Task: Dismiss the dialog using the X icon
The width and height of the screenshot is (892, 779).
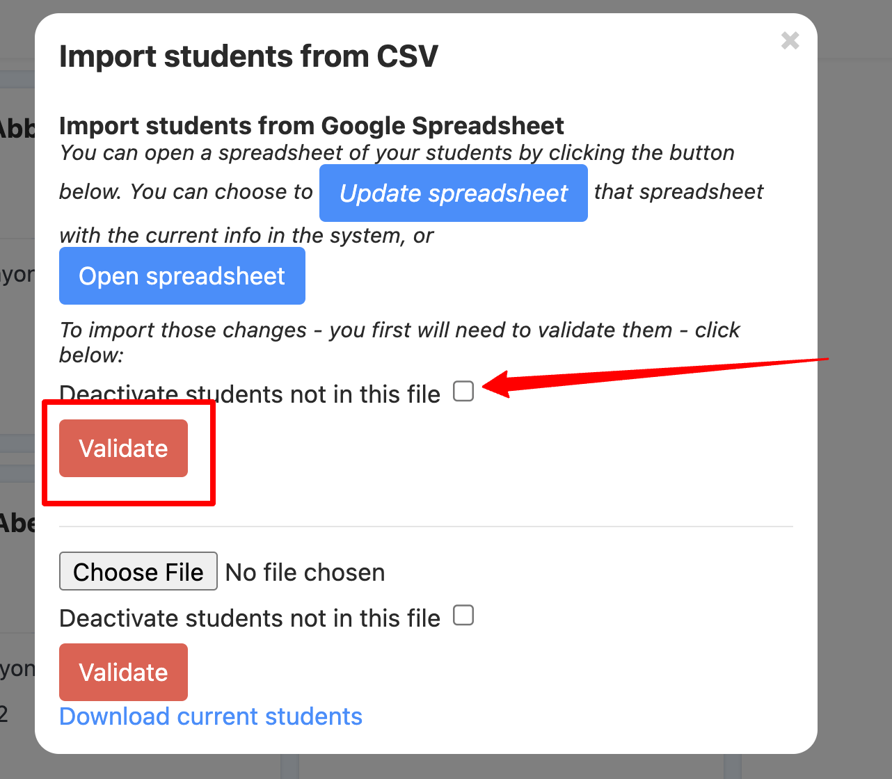Action: point(790,41)
